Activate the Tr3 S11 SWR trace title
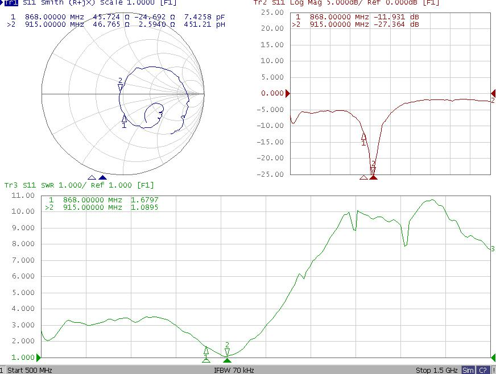This screenshot has width=496, height=374. 78,185
